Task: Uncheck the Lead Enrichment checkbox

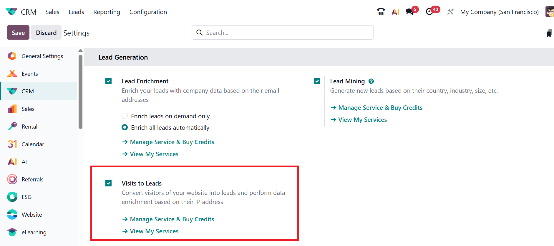Action: (x=109, y=81)
